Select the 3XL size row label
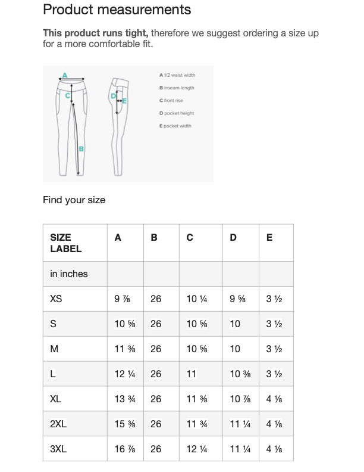The width and height of the screenshot is (364, 472). (x=58, y=449)
